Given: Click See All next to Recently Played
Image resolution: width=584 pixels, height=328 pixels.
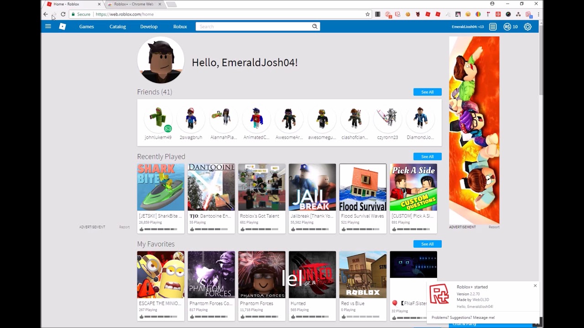Looking at the screenshot, I should 428,157.
